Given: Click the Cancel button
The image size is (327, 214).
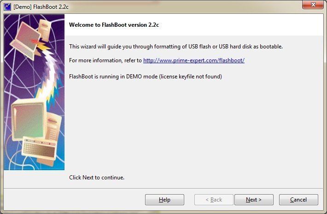Looking at the screenshot, I should click(x=298, y=200).
